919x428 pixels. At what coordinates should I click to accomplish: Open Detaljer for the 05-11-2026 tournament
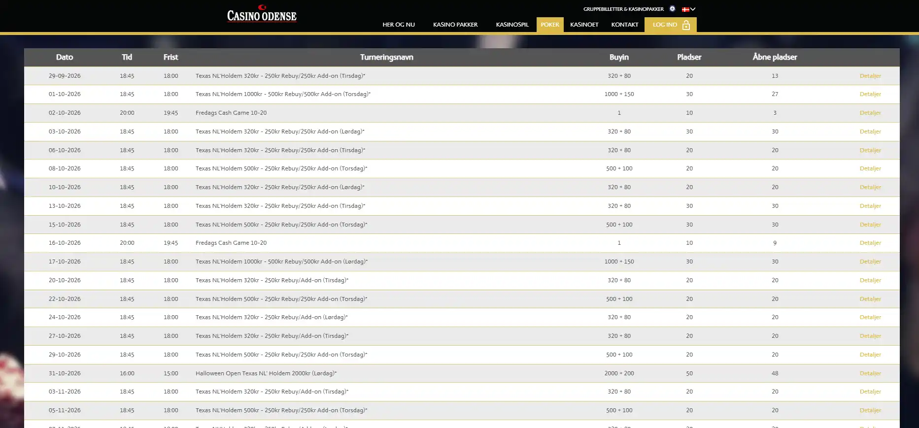871,410
